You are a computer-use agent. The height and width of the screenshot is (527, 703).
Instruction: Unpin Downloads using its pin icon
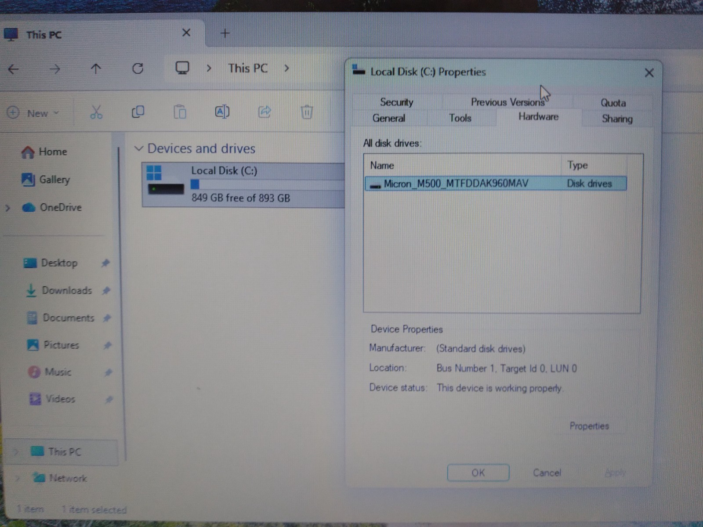pos(106,291)
